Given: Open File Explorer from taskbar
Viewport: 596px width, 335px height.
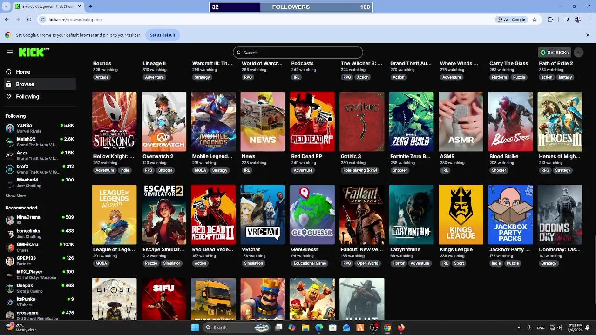Looking at the screenshot, I should (305, 328).
